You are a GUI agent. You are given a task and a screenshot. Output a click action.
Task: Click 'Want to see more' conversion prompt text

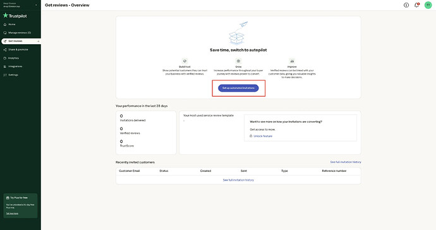coord(286,122)
